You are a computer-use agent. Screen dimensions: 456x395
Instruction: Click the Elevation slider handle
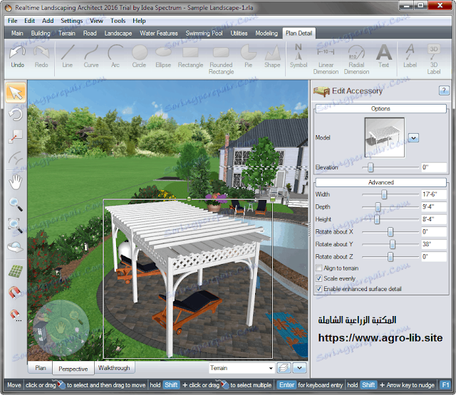(370, 167)
